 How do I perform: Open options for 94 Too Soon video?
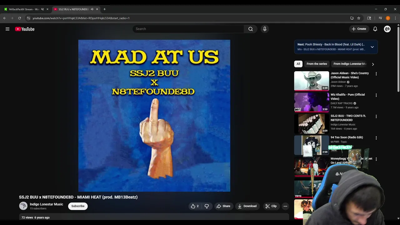click(x=376, y=138)
